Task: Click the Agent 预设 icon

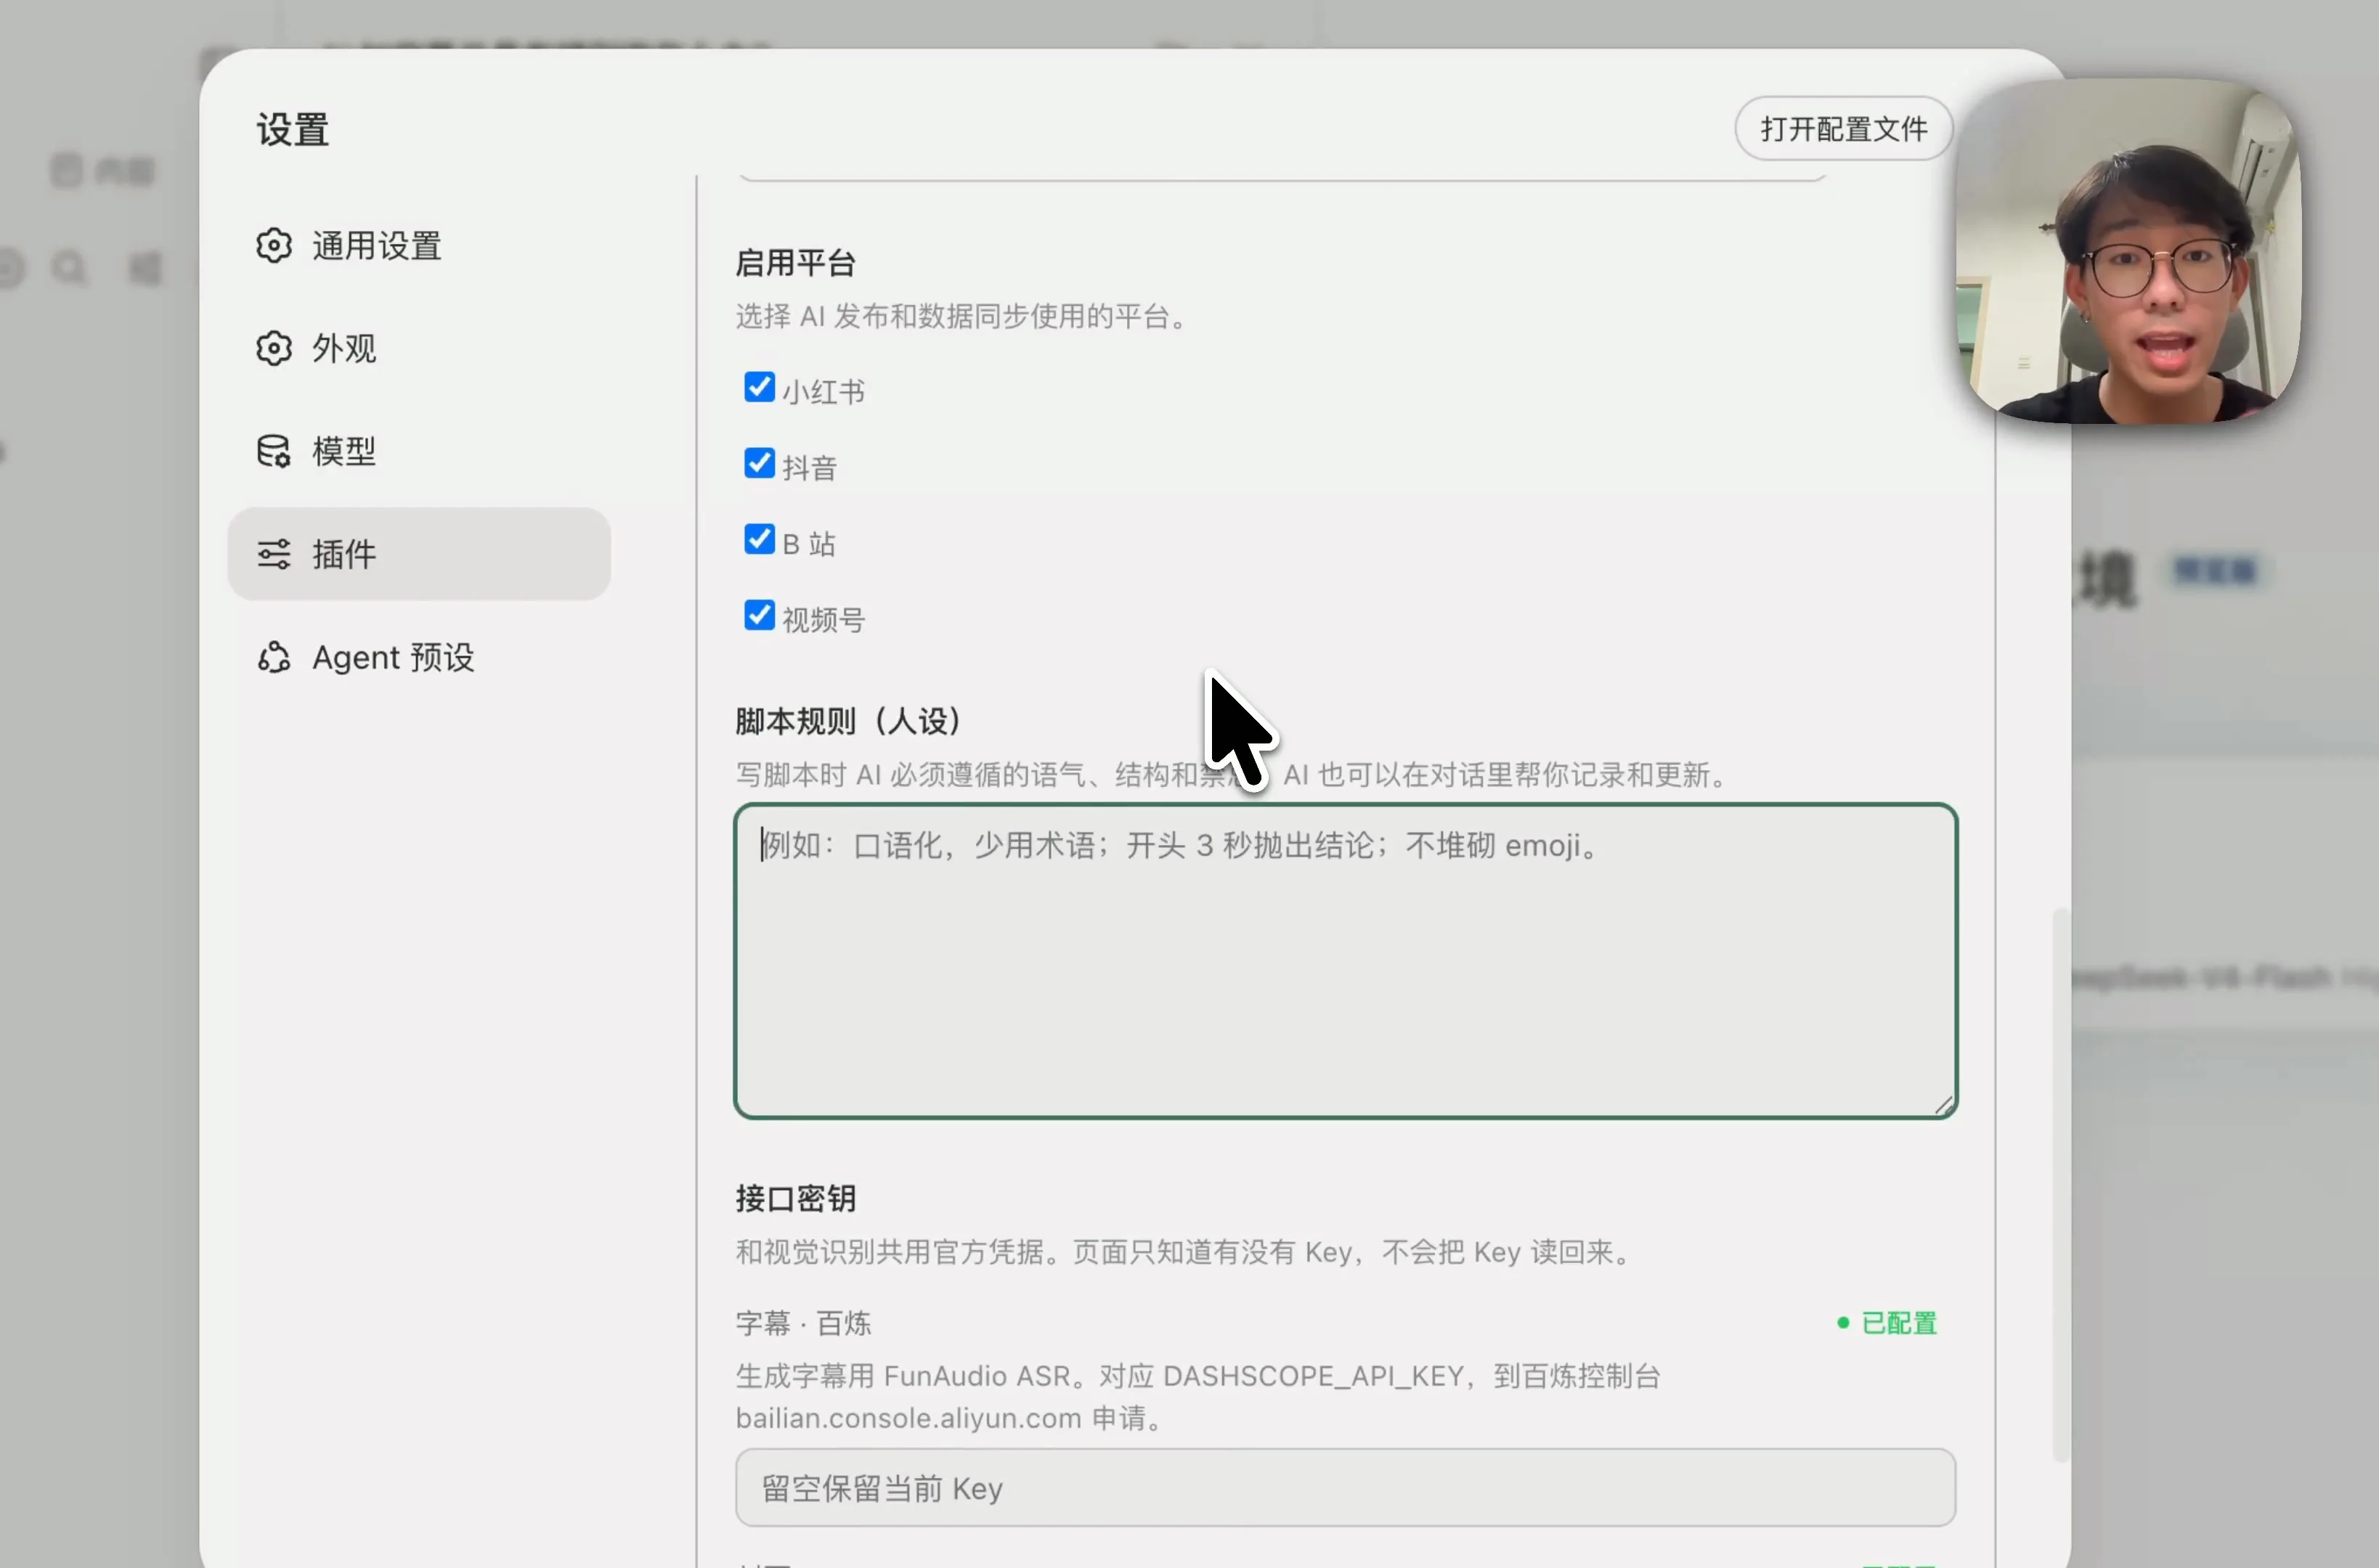Action: (x=273, y=657)
